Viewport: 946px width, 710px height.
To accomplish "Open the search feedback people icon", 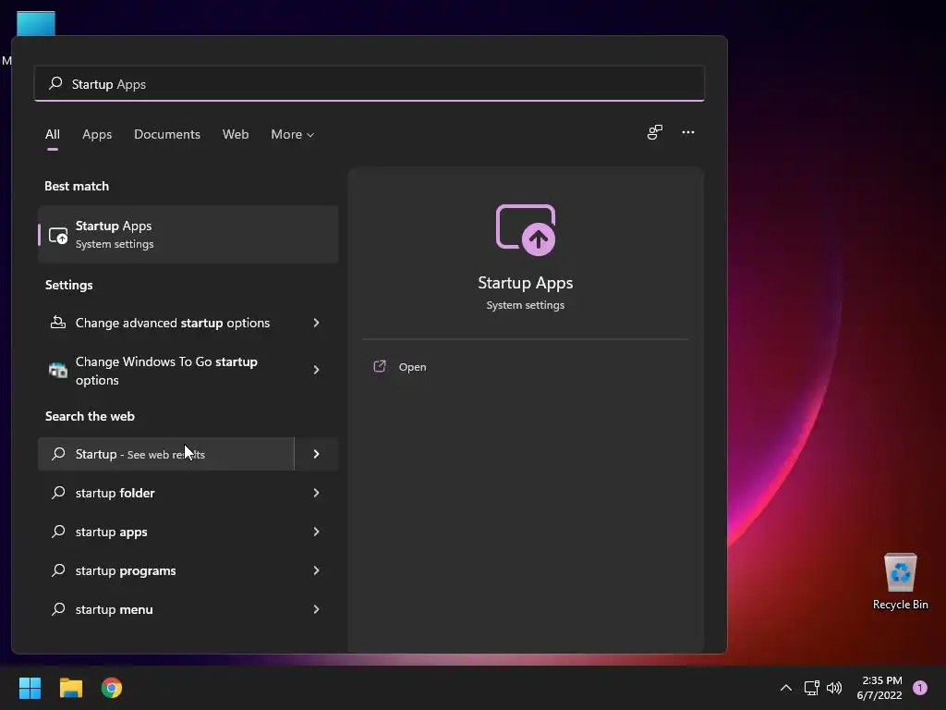I will (655, 132).
